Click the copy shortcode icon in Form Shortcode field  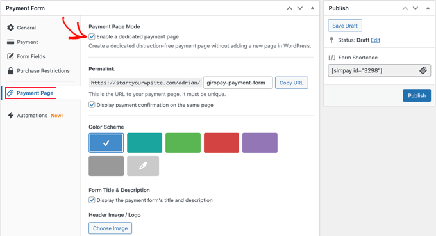pos(423,70)
